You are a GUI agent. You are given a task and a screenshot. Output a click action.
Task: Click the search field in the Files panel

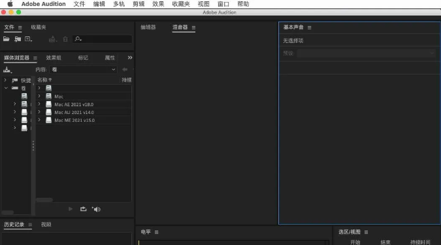103,39
